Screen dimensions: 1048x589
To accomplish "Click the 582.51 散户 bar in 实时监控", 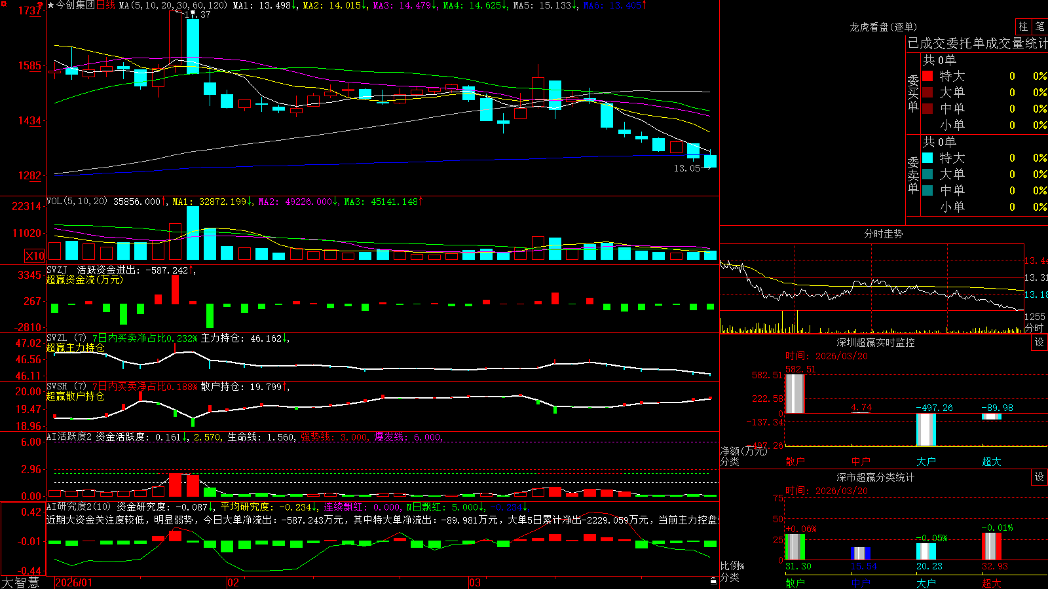I will (x=795, y=393).
